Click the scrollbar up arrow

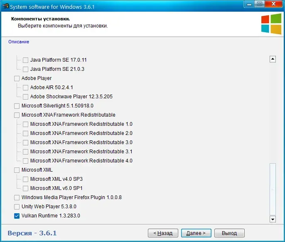[273, 59]
